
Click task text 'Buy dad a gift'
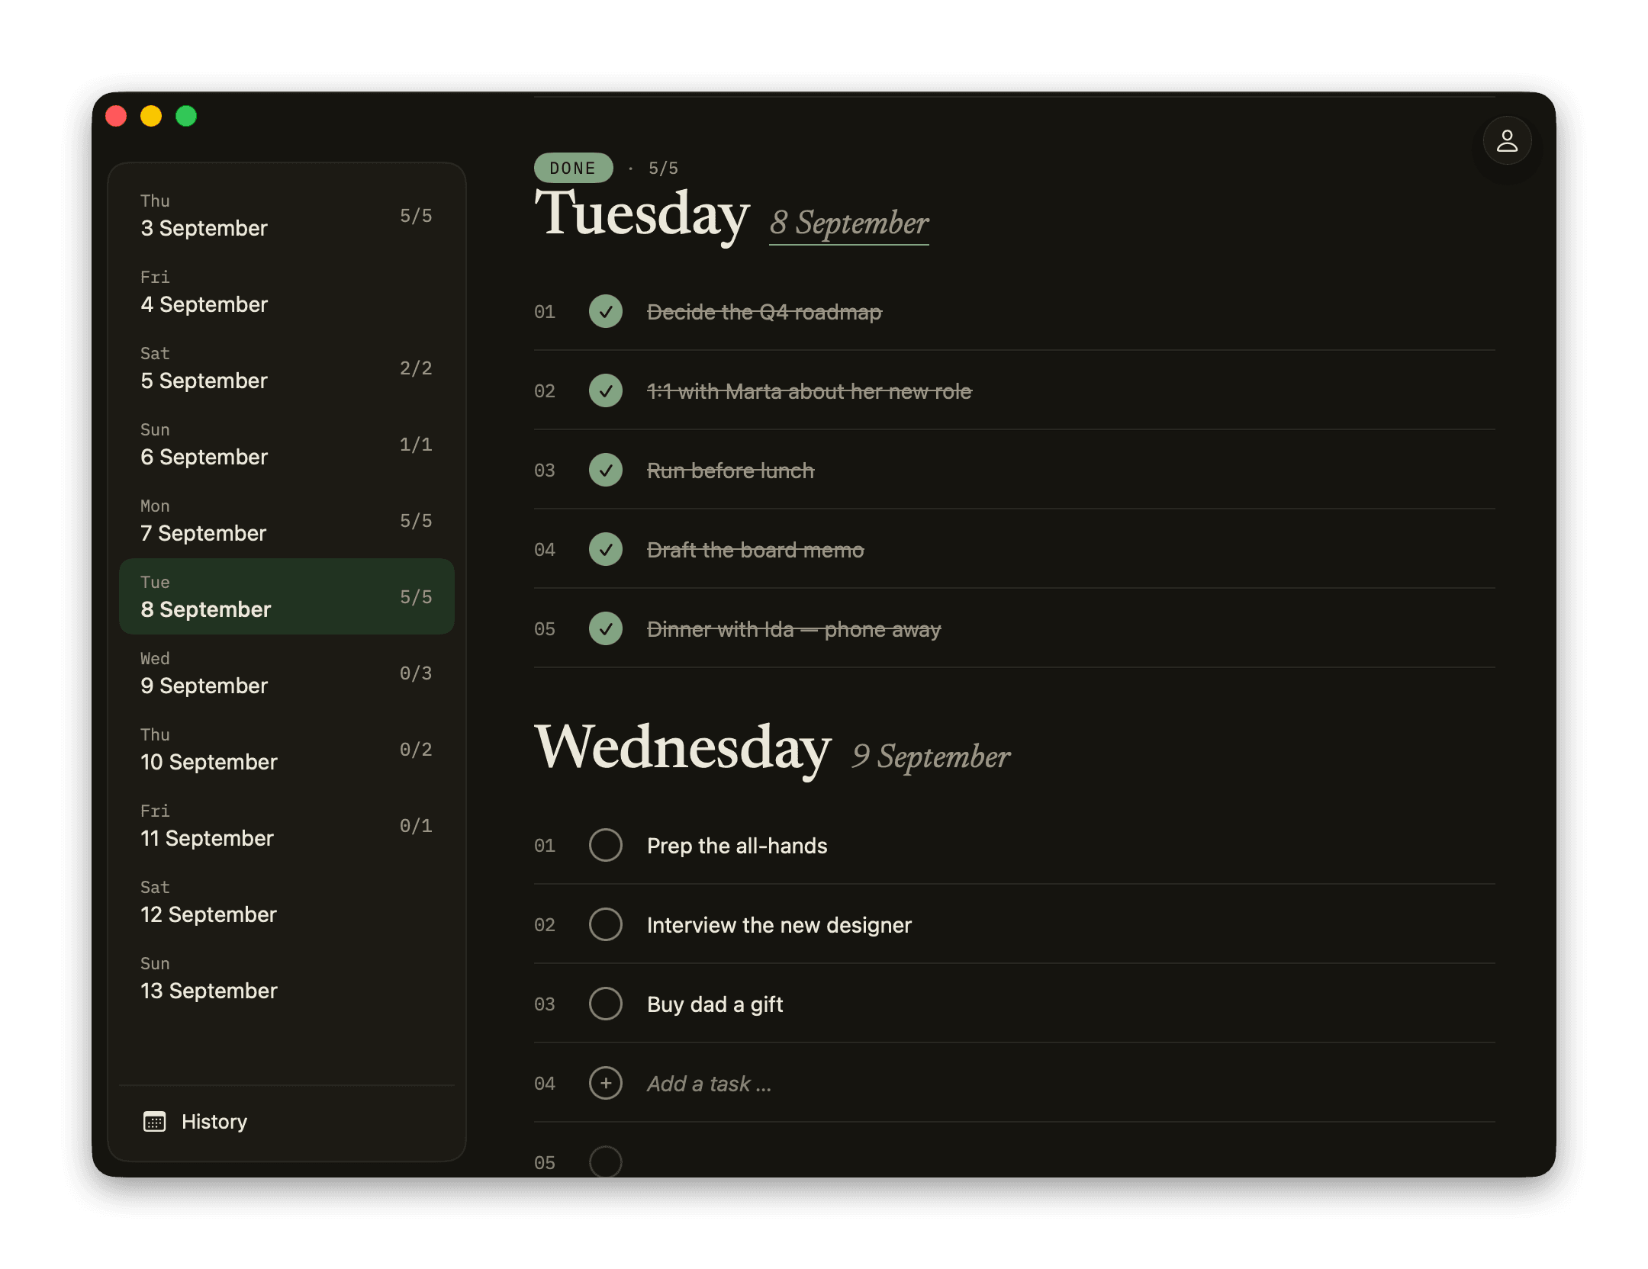pos(715,1004)
